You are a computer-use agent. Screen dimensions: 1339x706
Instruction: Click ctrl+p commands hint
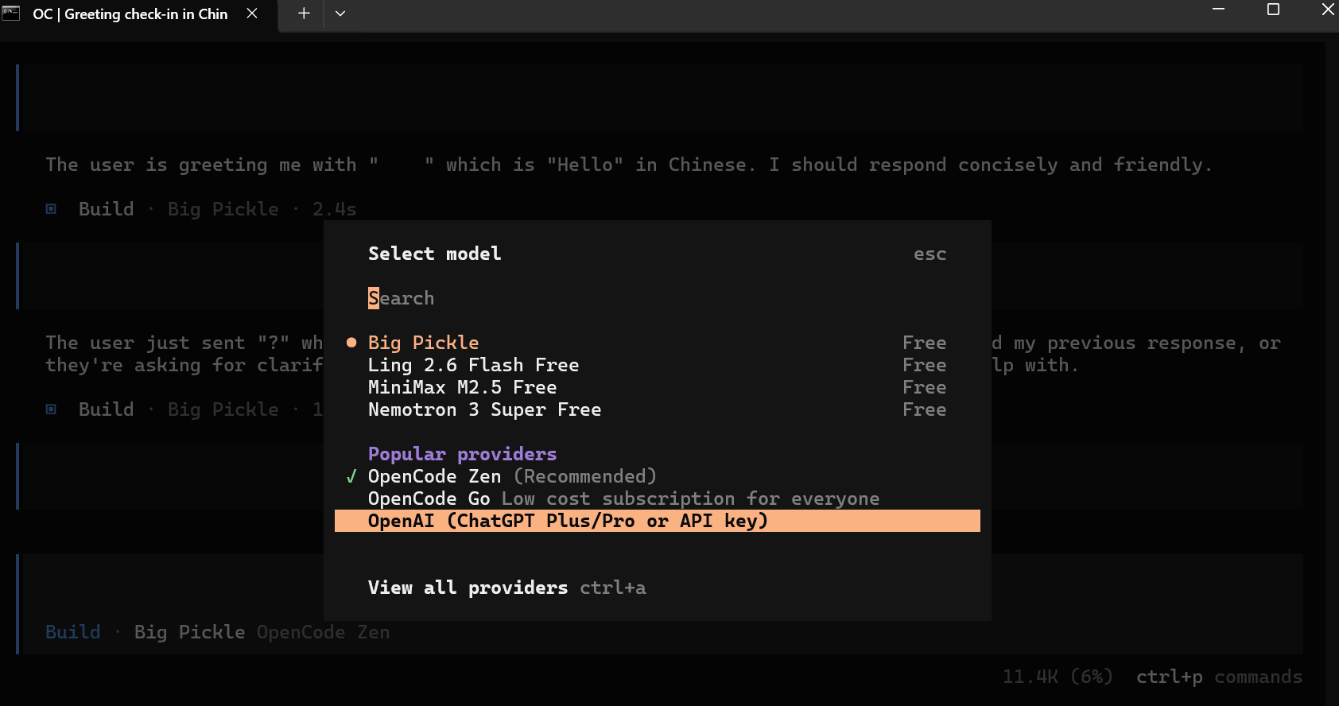click(1219, 677)
